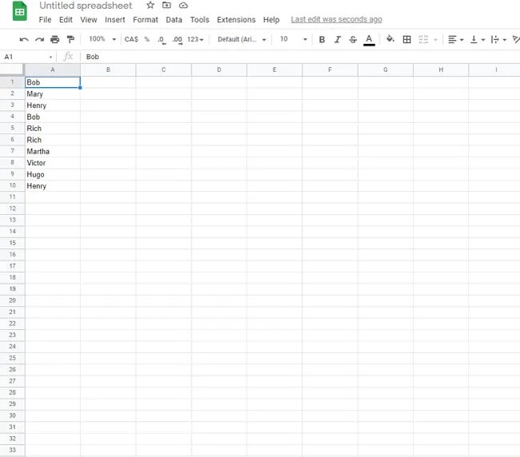Select cell A10 containing Henry

(53, 185)
